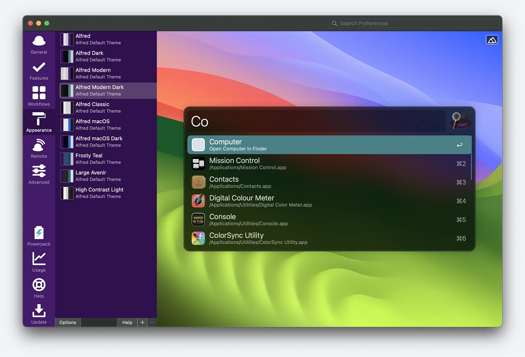
Task: Click the Digital Colour Meter icon
Action: [x=198, y=201]
